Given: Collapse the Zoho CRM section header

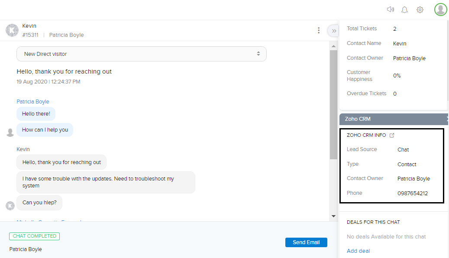Looking at the screenshot, I should click(394, 119).
